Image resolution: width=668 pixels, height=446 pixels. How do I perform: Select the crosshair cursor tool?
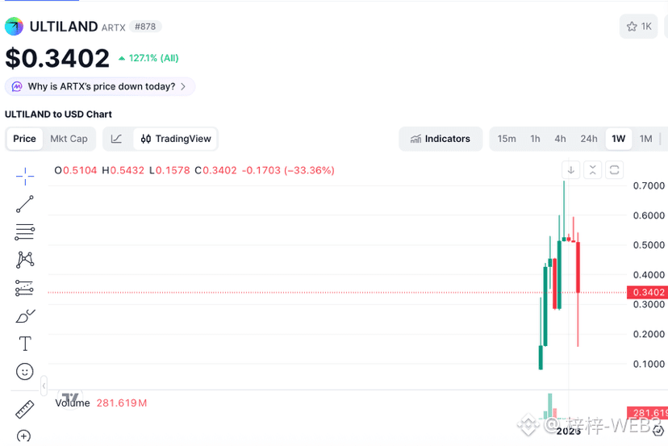(25, 177)
